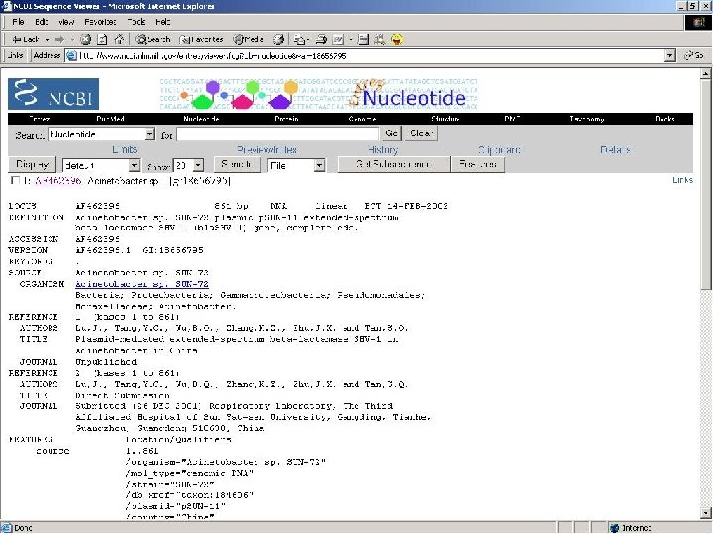Open the History link below the search field
This screenshot has width=713, height=534.
coord(383,150)
